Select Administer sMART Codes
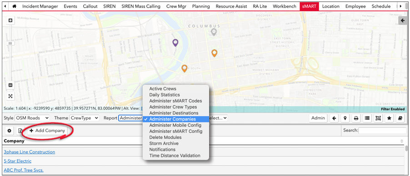 [176, 101]
